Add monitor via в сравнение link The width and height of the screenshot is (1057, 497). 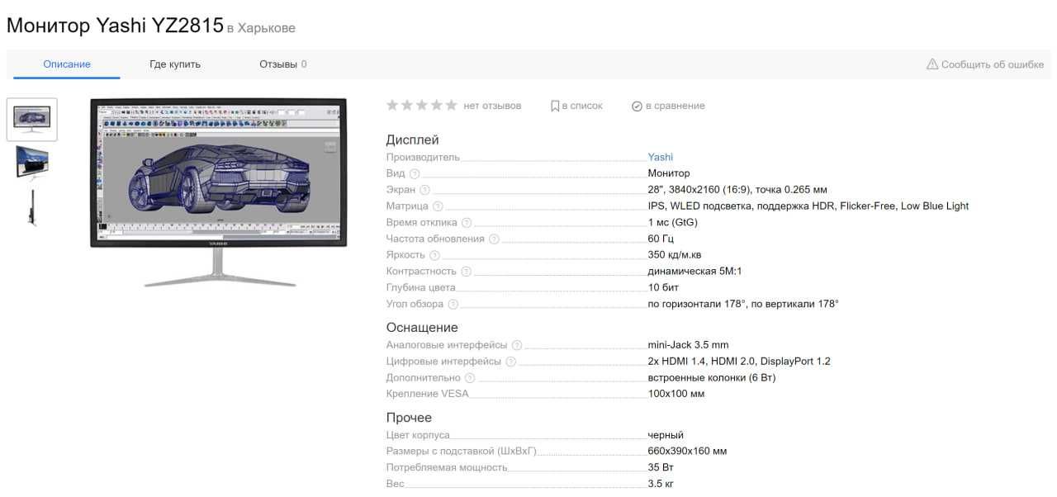[675, 106]
